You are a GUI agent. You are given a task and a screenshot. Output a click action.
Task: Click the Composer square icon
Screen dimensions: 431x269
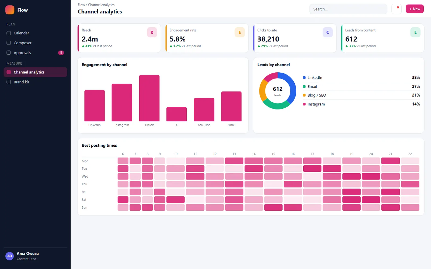pyautogui.click(x=9, y=43)
